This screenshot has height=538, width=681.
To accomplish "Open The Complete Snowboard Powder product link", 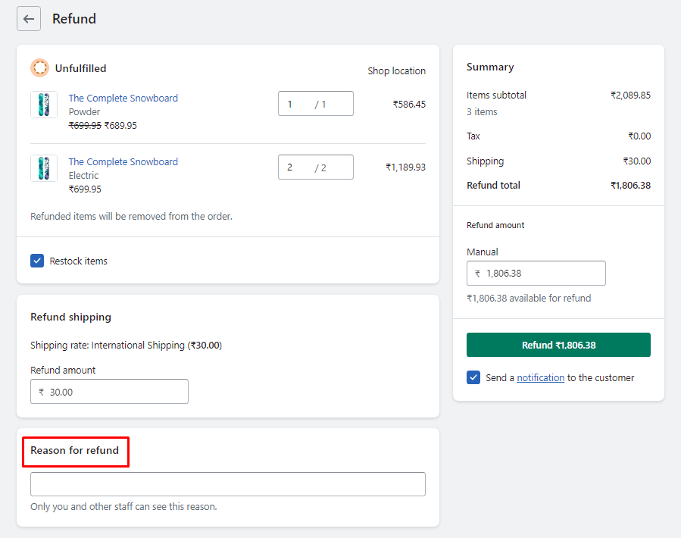I will click(123, 98).
